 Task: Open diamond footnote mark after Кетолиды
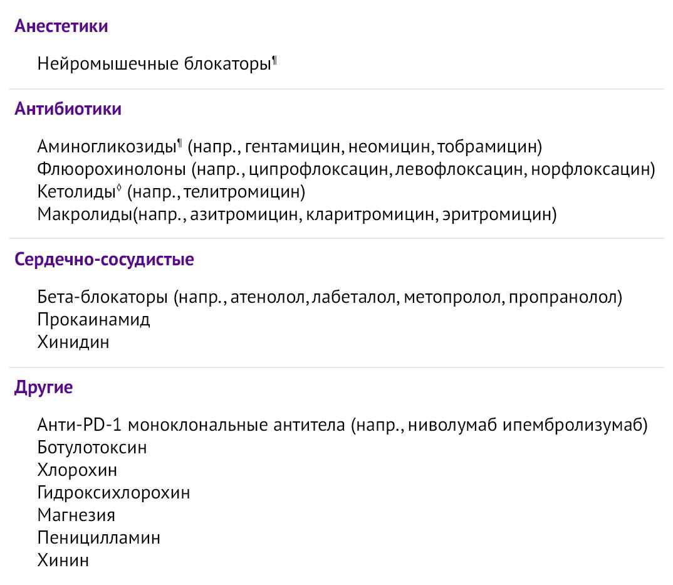tap(119, 188)
